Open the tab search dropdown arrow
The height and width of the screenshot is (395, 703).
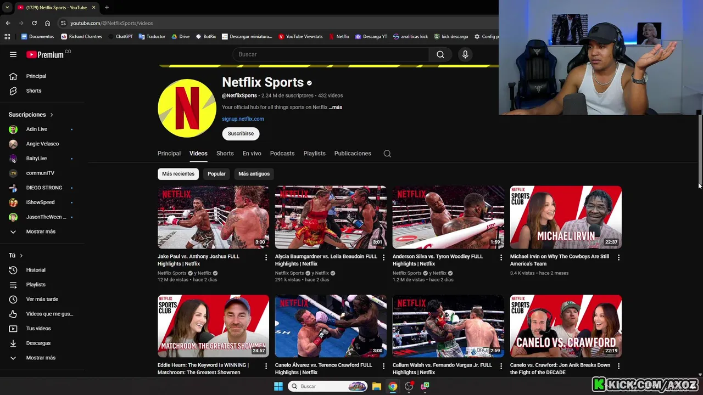tap(7, 7)
